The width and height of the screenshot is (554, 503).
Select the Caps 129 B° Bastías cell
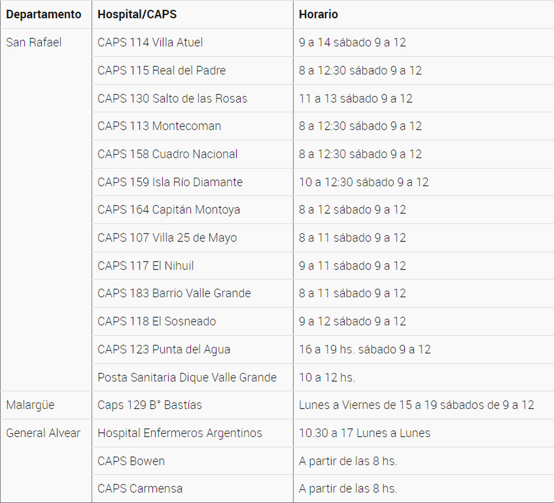pos(150,405)
